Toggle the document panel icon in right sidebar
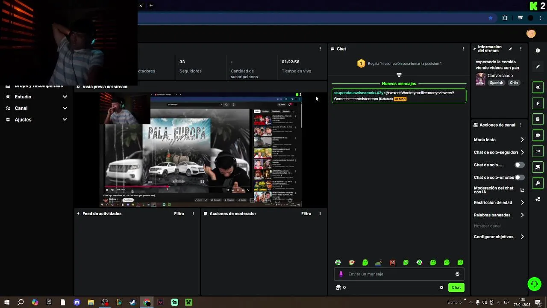Screen dimensions: 547x308 click(x=538, y=119)
